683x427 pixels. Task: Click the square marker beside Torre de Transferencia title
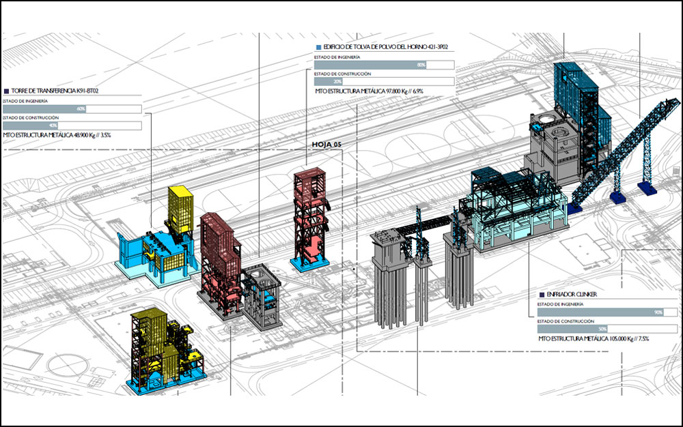pos(6,90)
